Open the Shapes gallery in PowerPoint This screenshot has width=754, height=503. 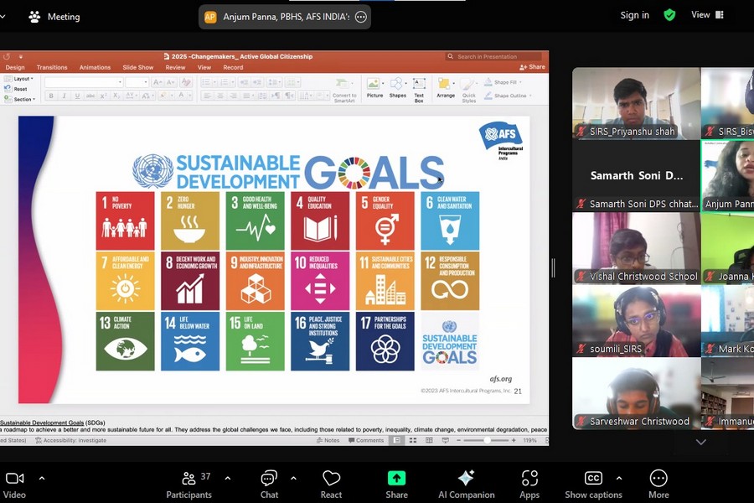pos(398,88)
